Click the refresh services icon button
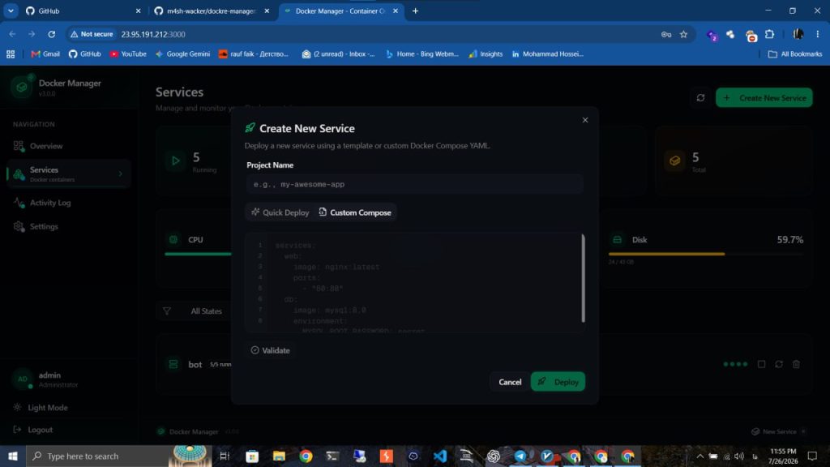The width and height of the screenshot is (830, 467). [700, 98]
